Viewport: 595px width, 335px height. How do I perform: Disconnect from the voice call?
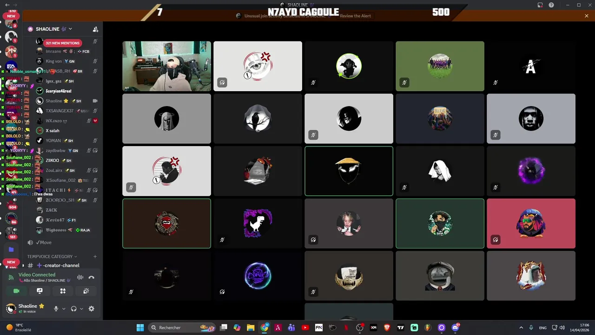pyautogui.click(x=92, y=277)
